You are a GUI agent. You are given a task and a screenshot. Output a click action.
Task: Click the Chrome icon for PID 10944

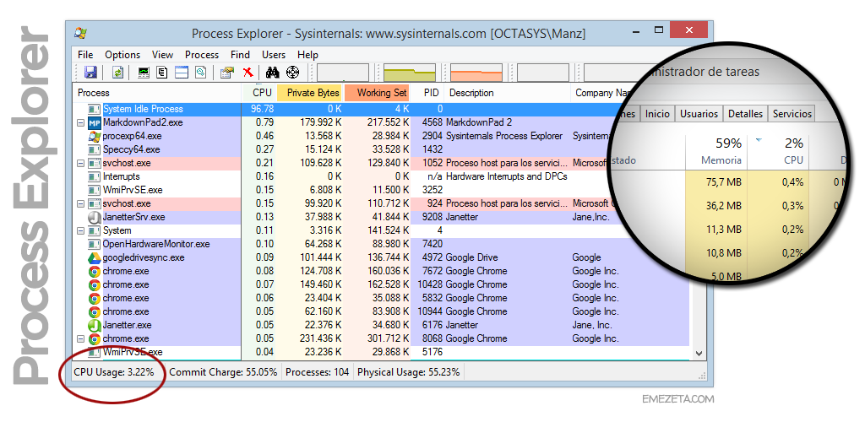pyautogui.click(x=95, y=311)
